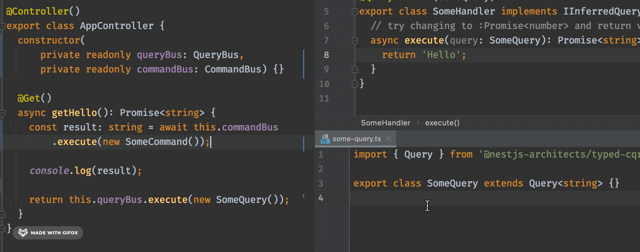
Task: Click the AppController closing brace fold marker
Action: point(2,229)
